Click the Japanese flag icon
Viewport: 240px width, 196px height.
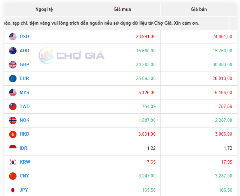13,190
